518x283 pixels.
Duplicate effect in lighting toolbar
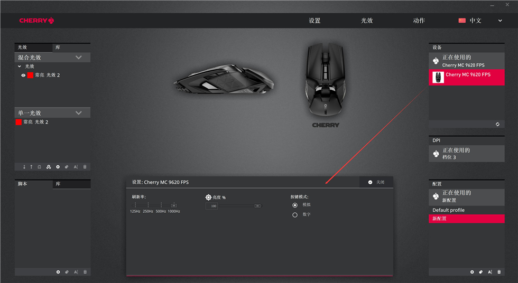pyautogui.click(x=67, y=167)
